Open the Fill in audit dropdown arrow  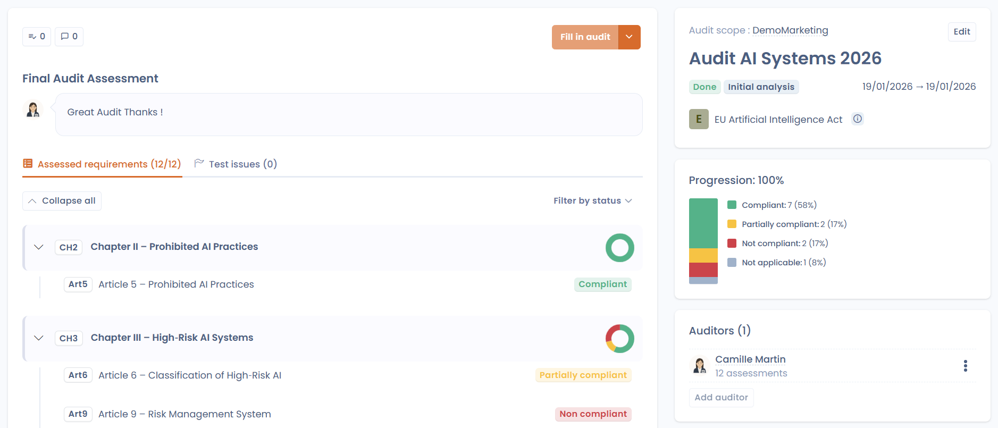pos(629,37)
